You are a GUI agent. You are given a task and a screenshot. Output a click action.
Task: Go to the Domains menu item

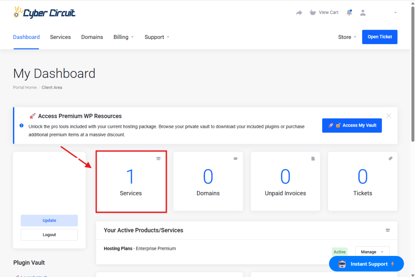coord(92,37)
